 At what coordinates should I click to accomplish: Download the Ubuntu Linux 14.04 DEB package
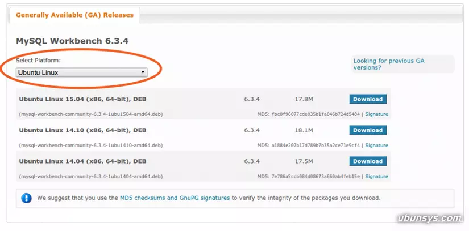coord(368,161)
